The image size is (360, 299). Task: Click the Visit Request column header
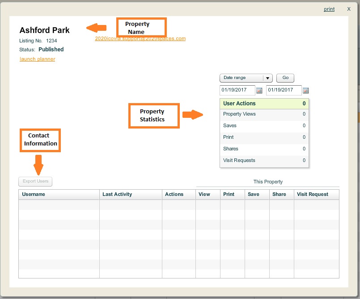tap(312, 194)
